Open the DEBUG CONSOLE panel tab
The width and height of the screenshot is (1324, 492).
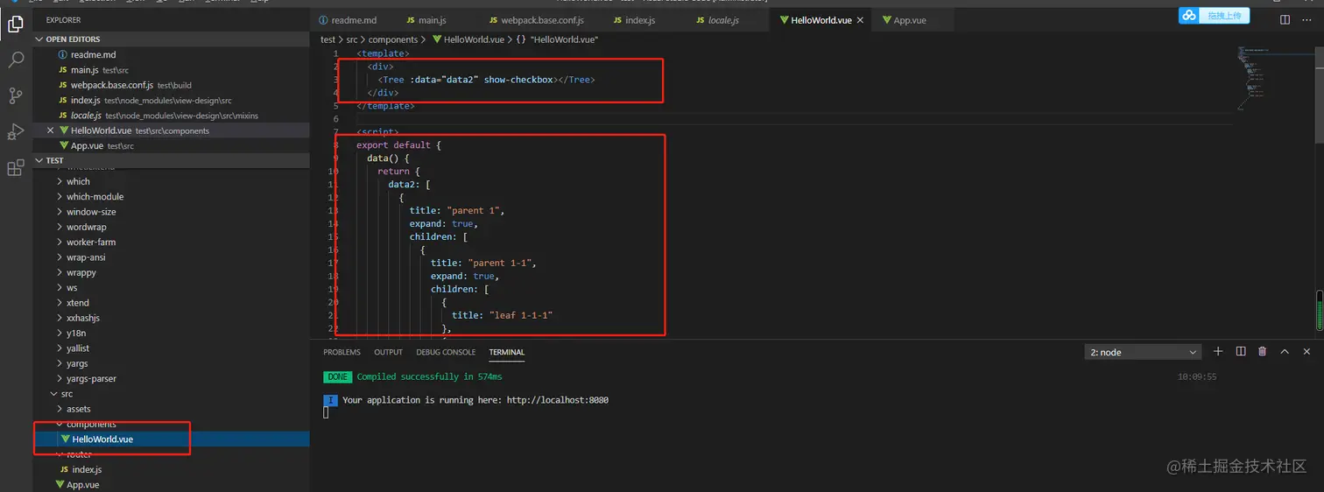(x=446, y=352)
